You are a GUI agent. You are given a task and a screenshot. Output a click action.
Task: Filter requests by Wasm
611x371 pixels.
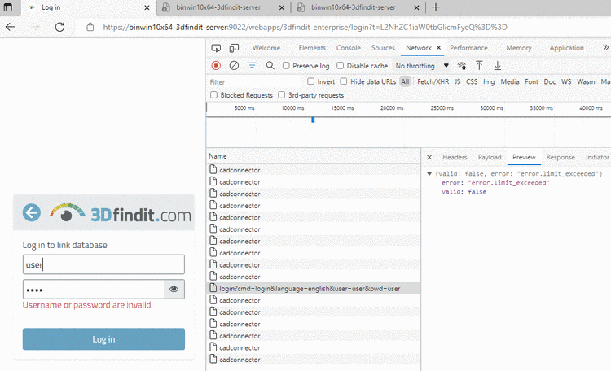pos(586,81)
